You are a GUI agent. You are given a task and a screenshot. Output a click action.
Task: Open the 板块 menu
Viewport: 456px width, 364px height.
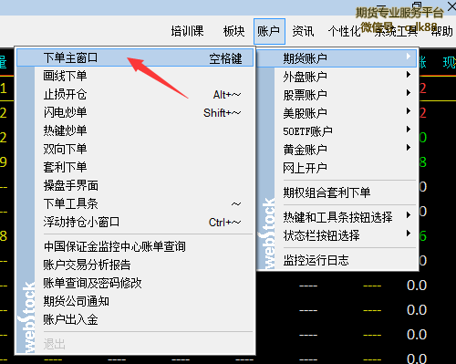click(233, 31)
